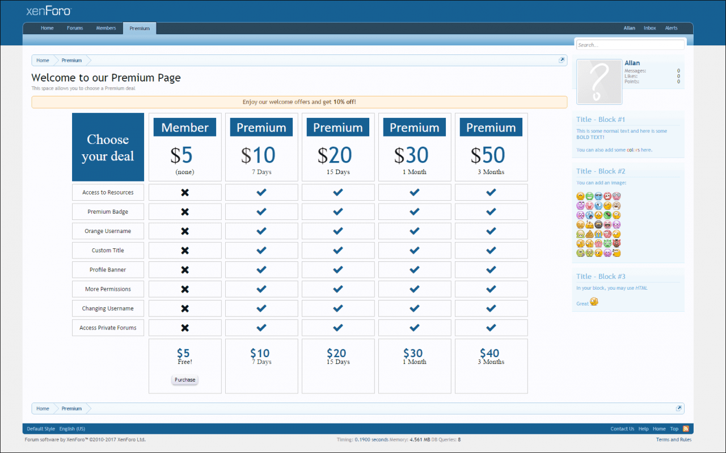Open the Home navigation tab
The image size is (726, 453).
click(x=47, y=28)
